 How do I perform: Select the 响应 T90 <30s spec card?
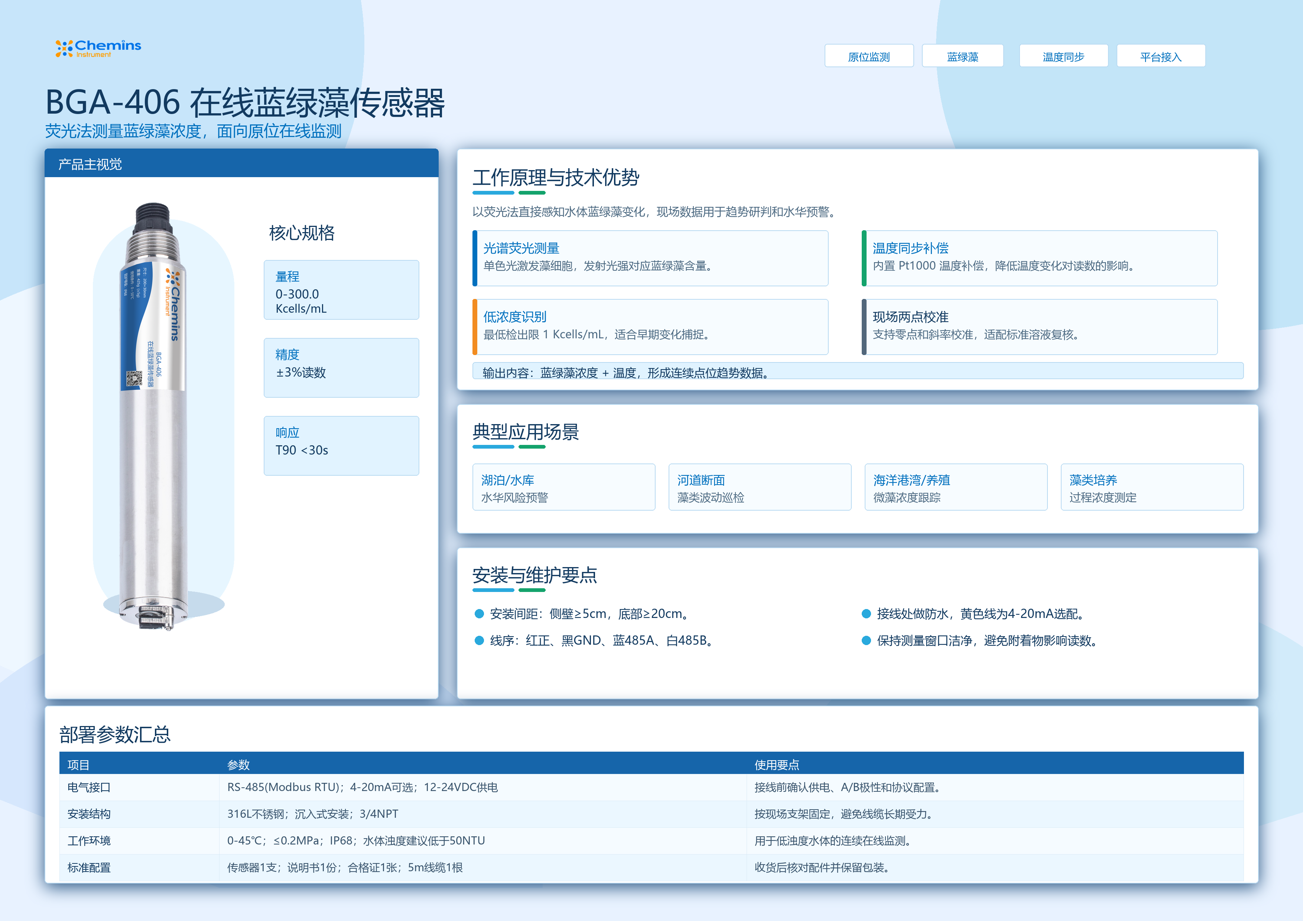(341, 446)
